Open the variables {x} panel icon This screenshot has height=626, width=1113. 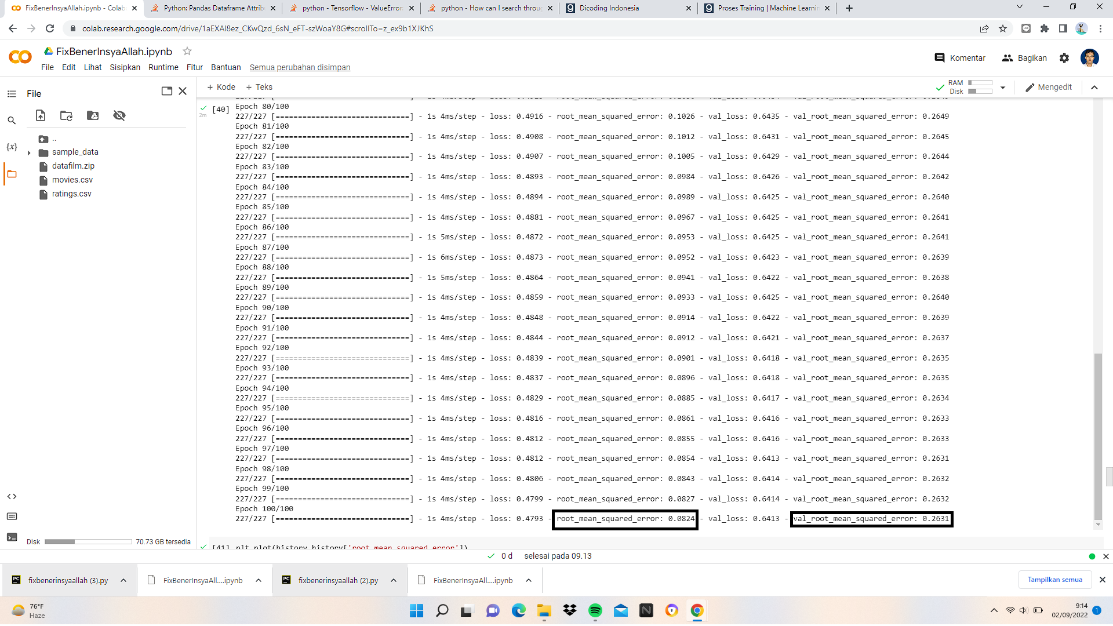pos(12,147)
